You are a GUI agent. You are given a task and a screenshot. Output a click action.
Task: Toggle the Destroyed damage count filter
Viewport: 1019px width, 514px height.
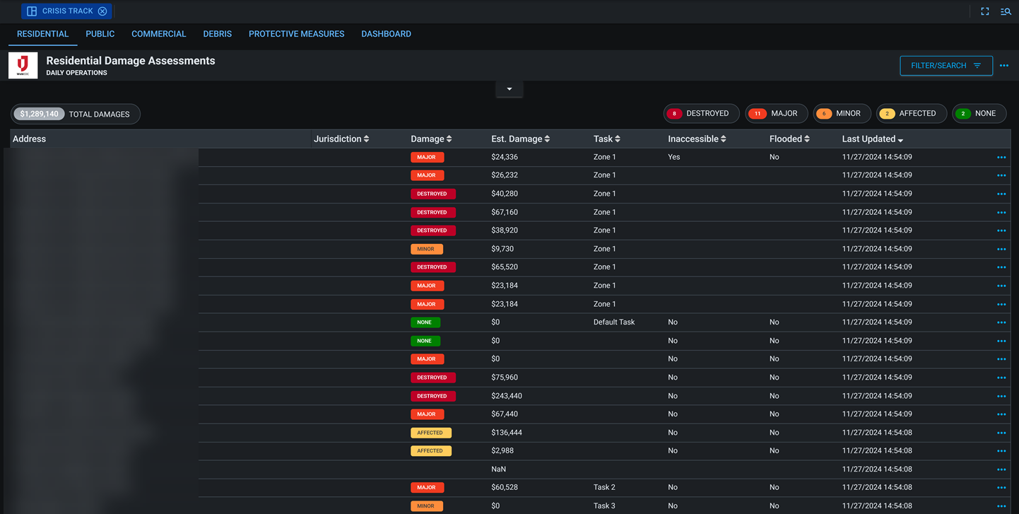[x=701, y=113]
